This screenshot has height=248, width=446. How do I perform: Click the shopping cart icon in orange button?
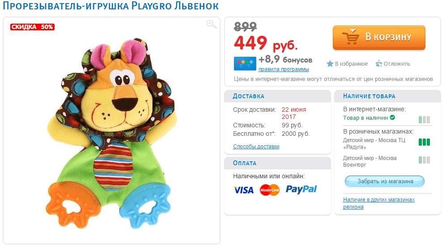tap(351, 37)
